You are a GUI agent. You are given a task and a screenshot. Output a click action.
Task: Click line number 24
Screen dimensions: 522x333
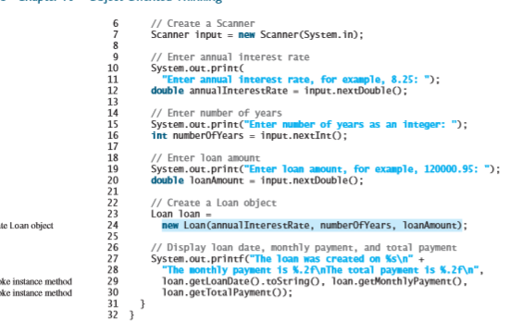click(x=113, y=226)
